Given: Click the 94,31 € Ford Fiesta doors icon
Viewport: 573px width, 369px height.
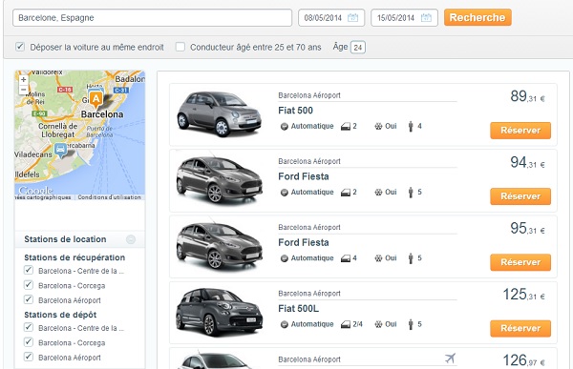Looking at the screenshot, I should pyautogui.click(x=346, y=193).
